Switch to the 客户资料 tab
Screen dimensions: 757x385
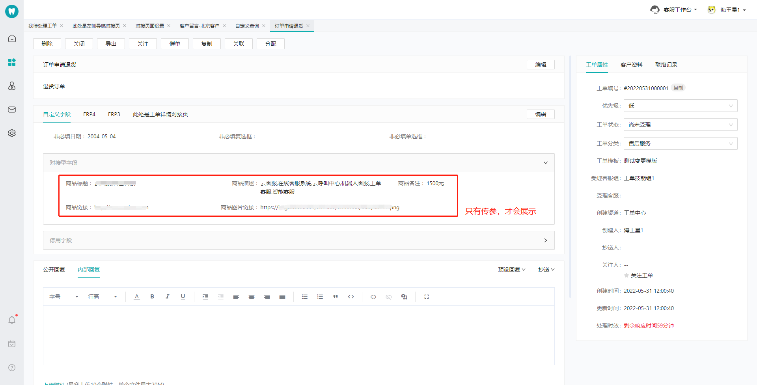coord(632,65)
